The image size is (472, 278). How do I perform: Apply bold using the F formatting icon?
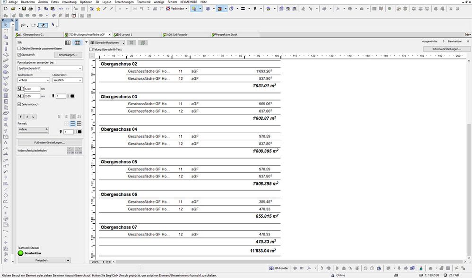tap(20, 117)
